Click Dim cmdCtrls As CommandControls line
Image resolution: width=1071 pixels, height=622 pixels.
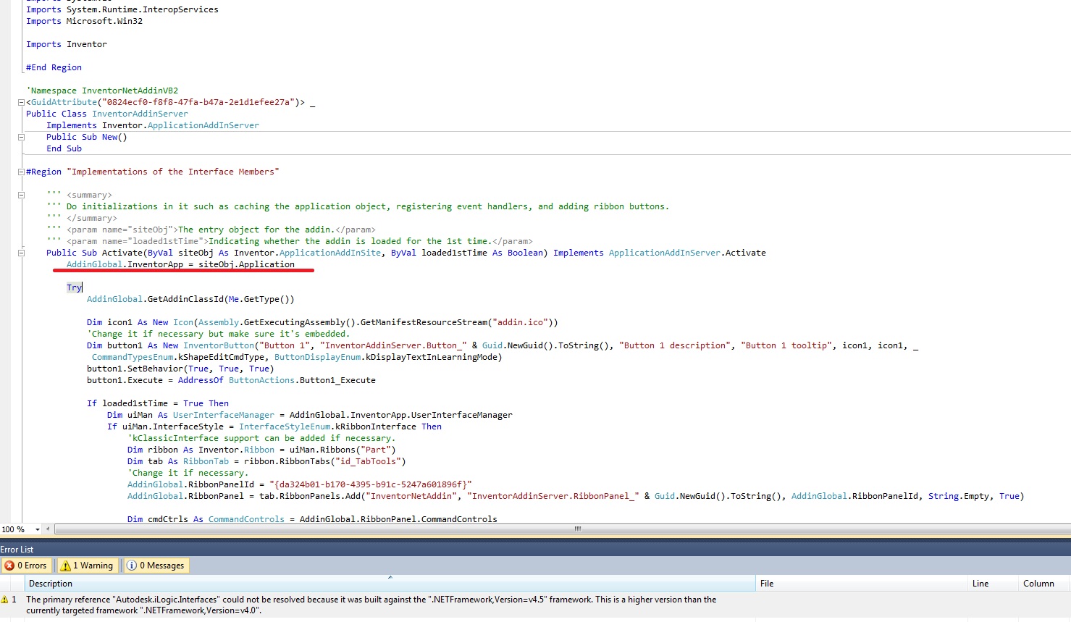[312, 519]
